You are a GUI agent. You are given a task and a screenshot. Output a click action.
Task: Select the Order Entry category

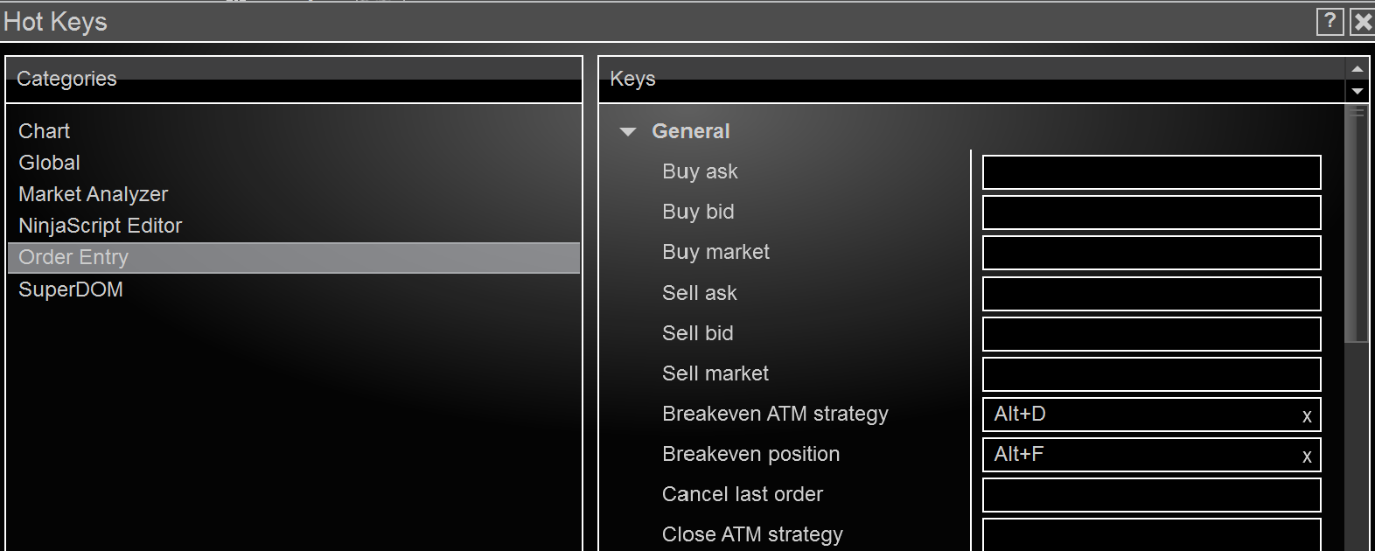tap(74, 257)
